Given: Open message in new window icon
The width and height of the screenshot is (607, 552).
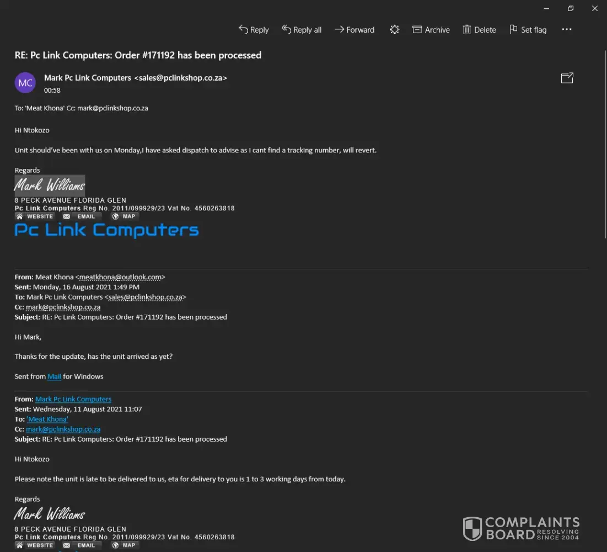Looking at the screenshot, I should point(567,78).
